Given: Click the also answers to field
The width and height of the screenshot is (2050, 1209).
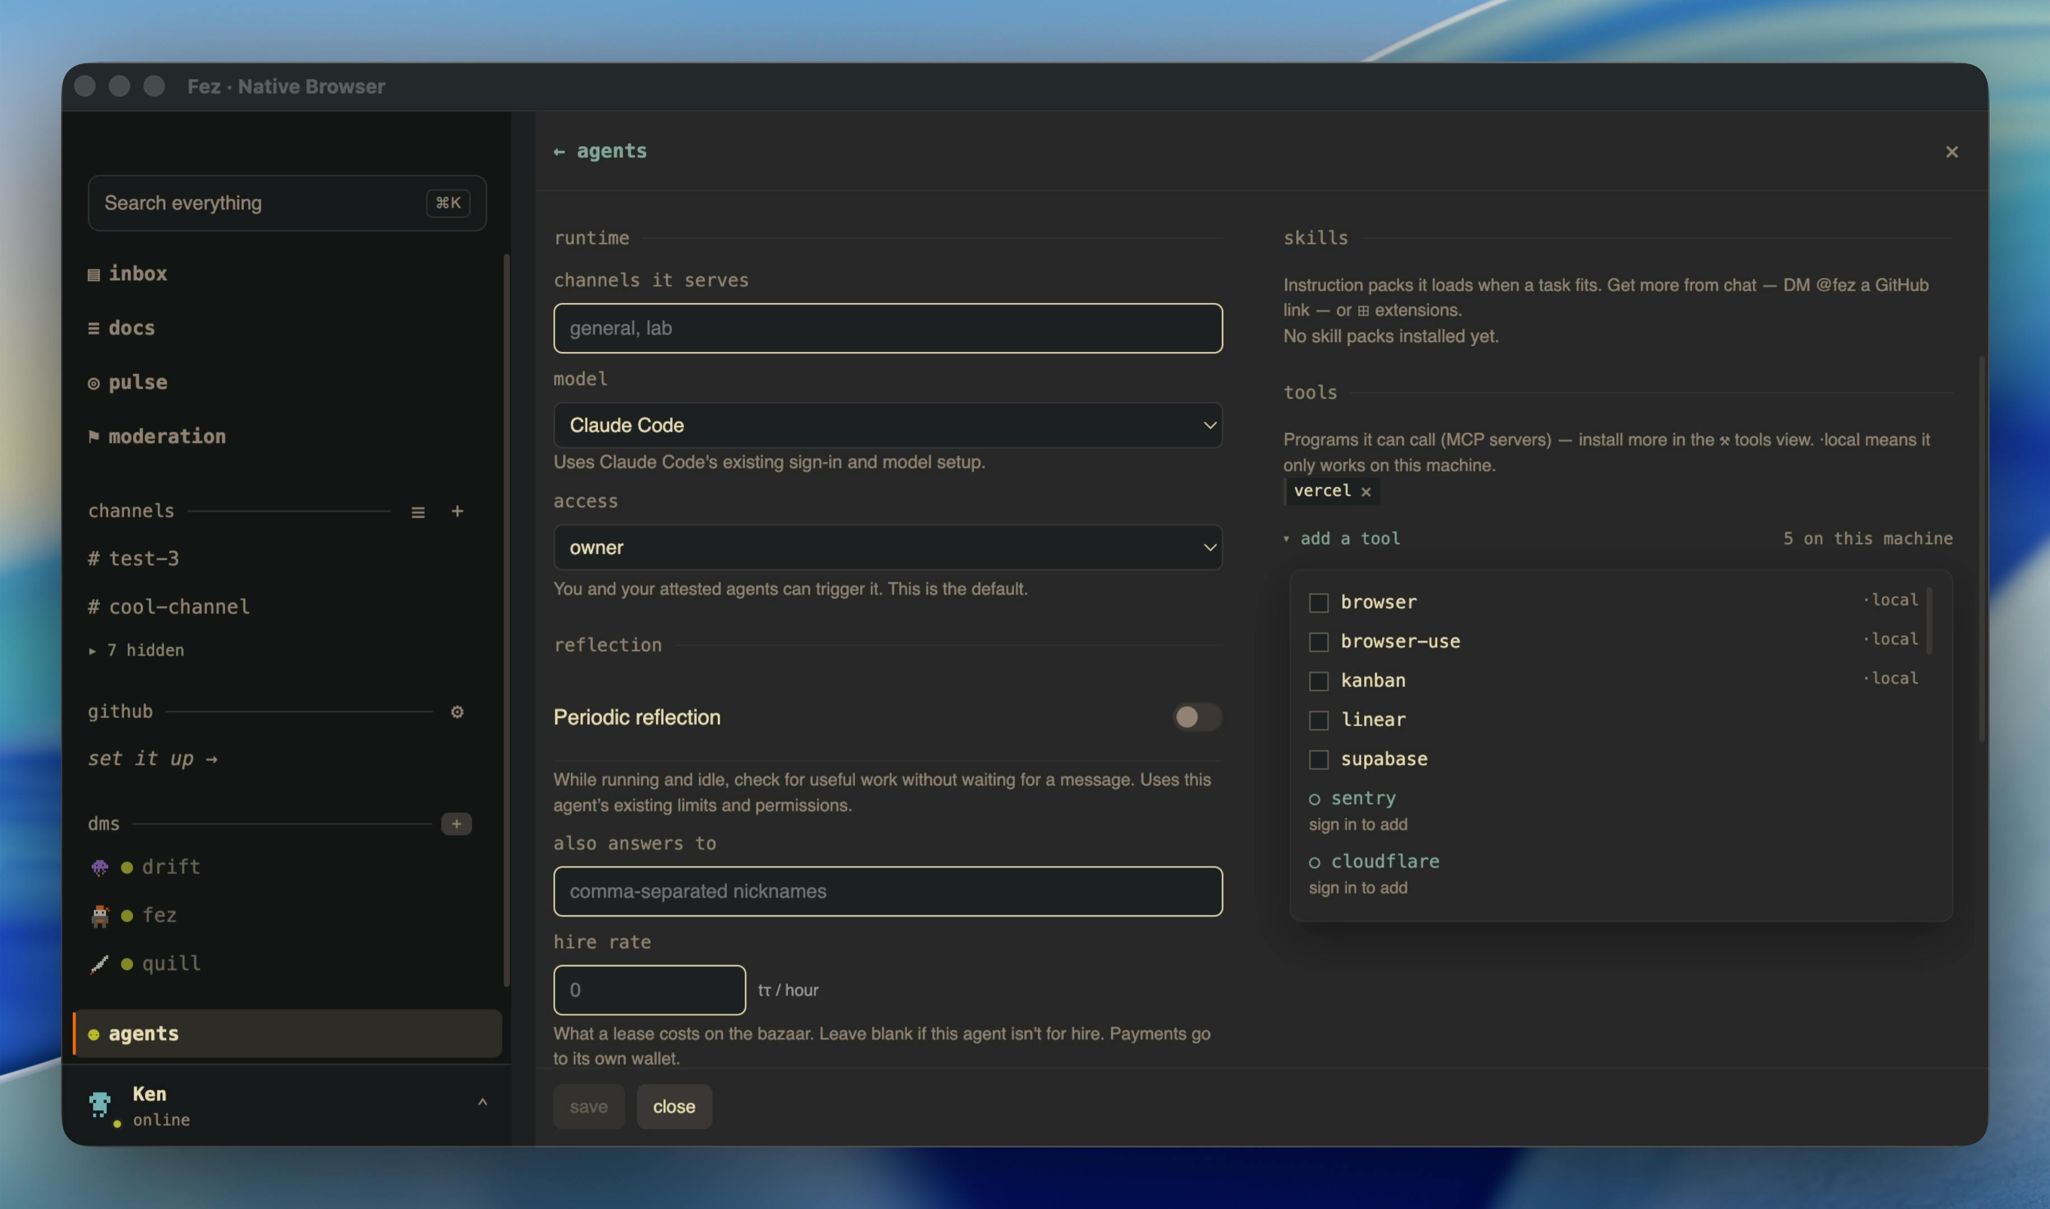Looking at the screenshot, I should click(x=887, y=891).
